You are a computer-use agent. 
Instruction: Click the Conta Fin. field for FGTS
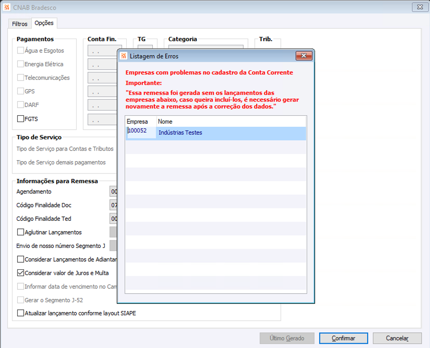(x=102, y=120)
